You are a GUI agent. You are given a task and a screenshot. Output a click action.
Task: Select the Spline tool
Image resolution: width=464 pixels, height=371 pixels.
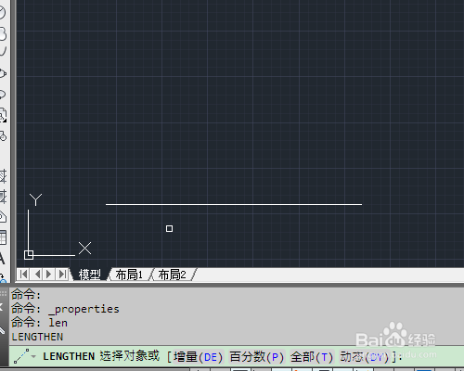click(3, 52)
